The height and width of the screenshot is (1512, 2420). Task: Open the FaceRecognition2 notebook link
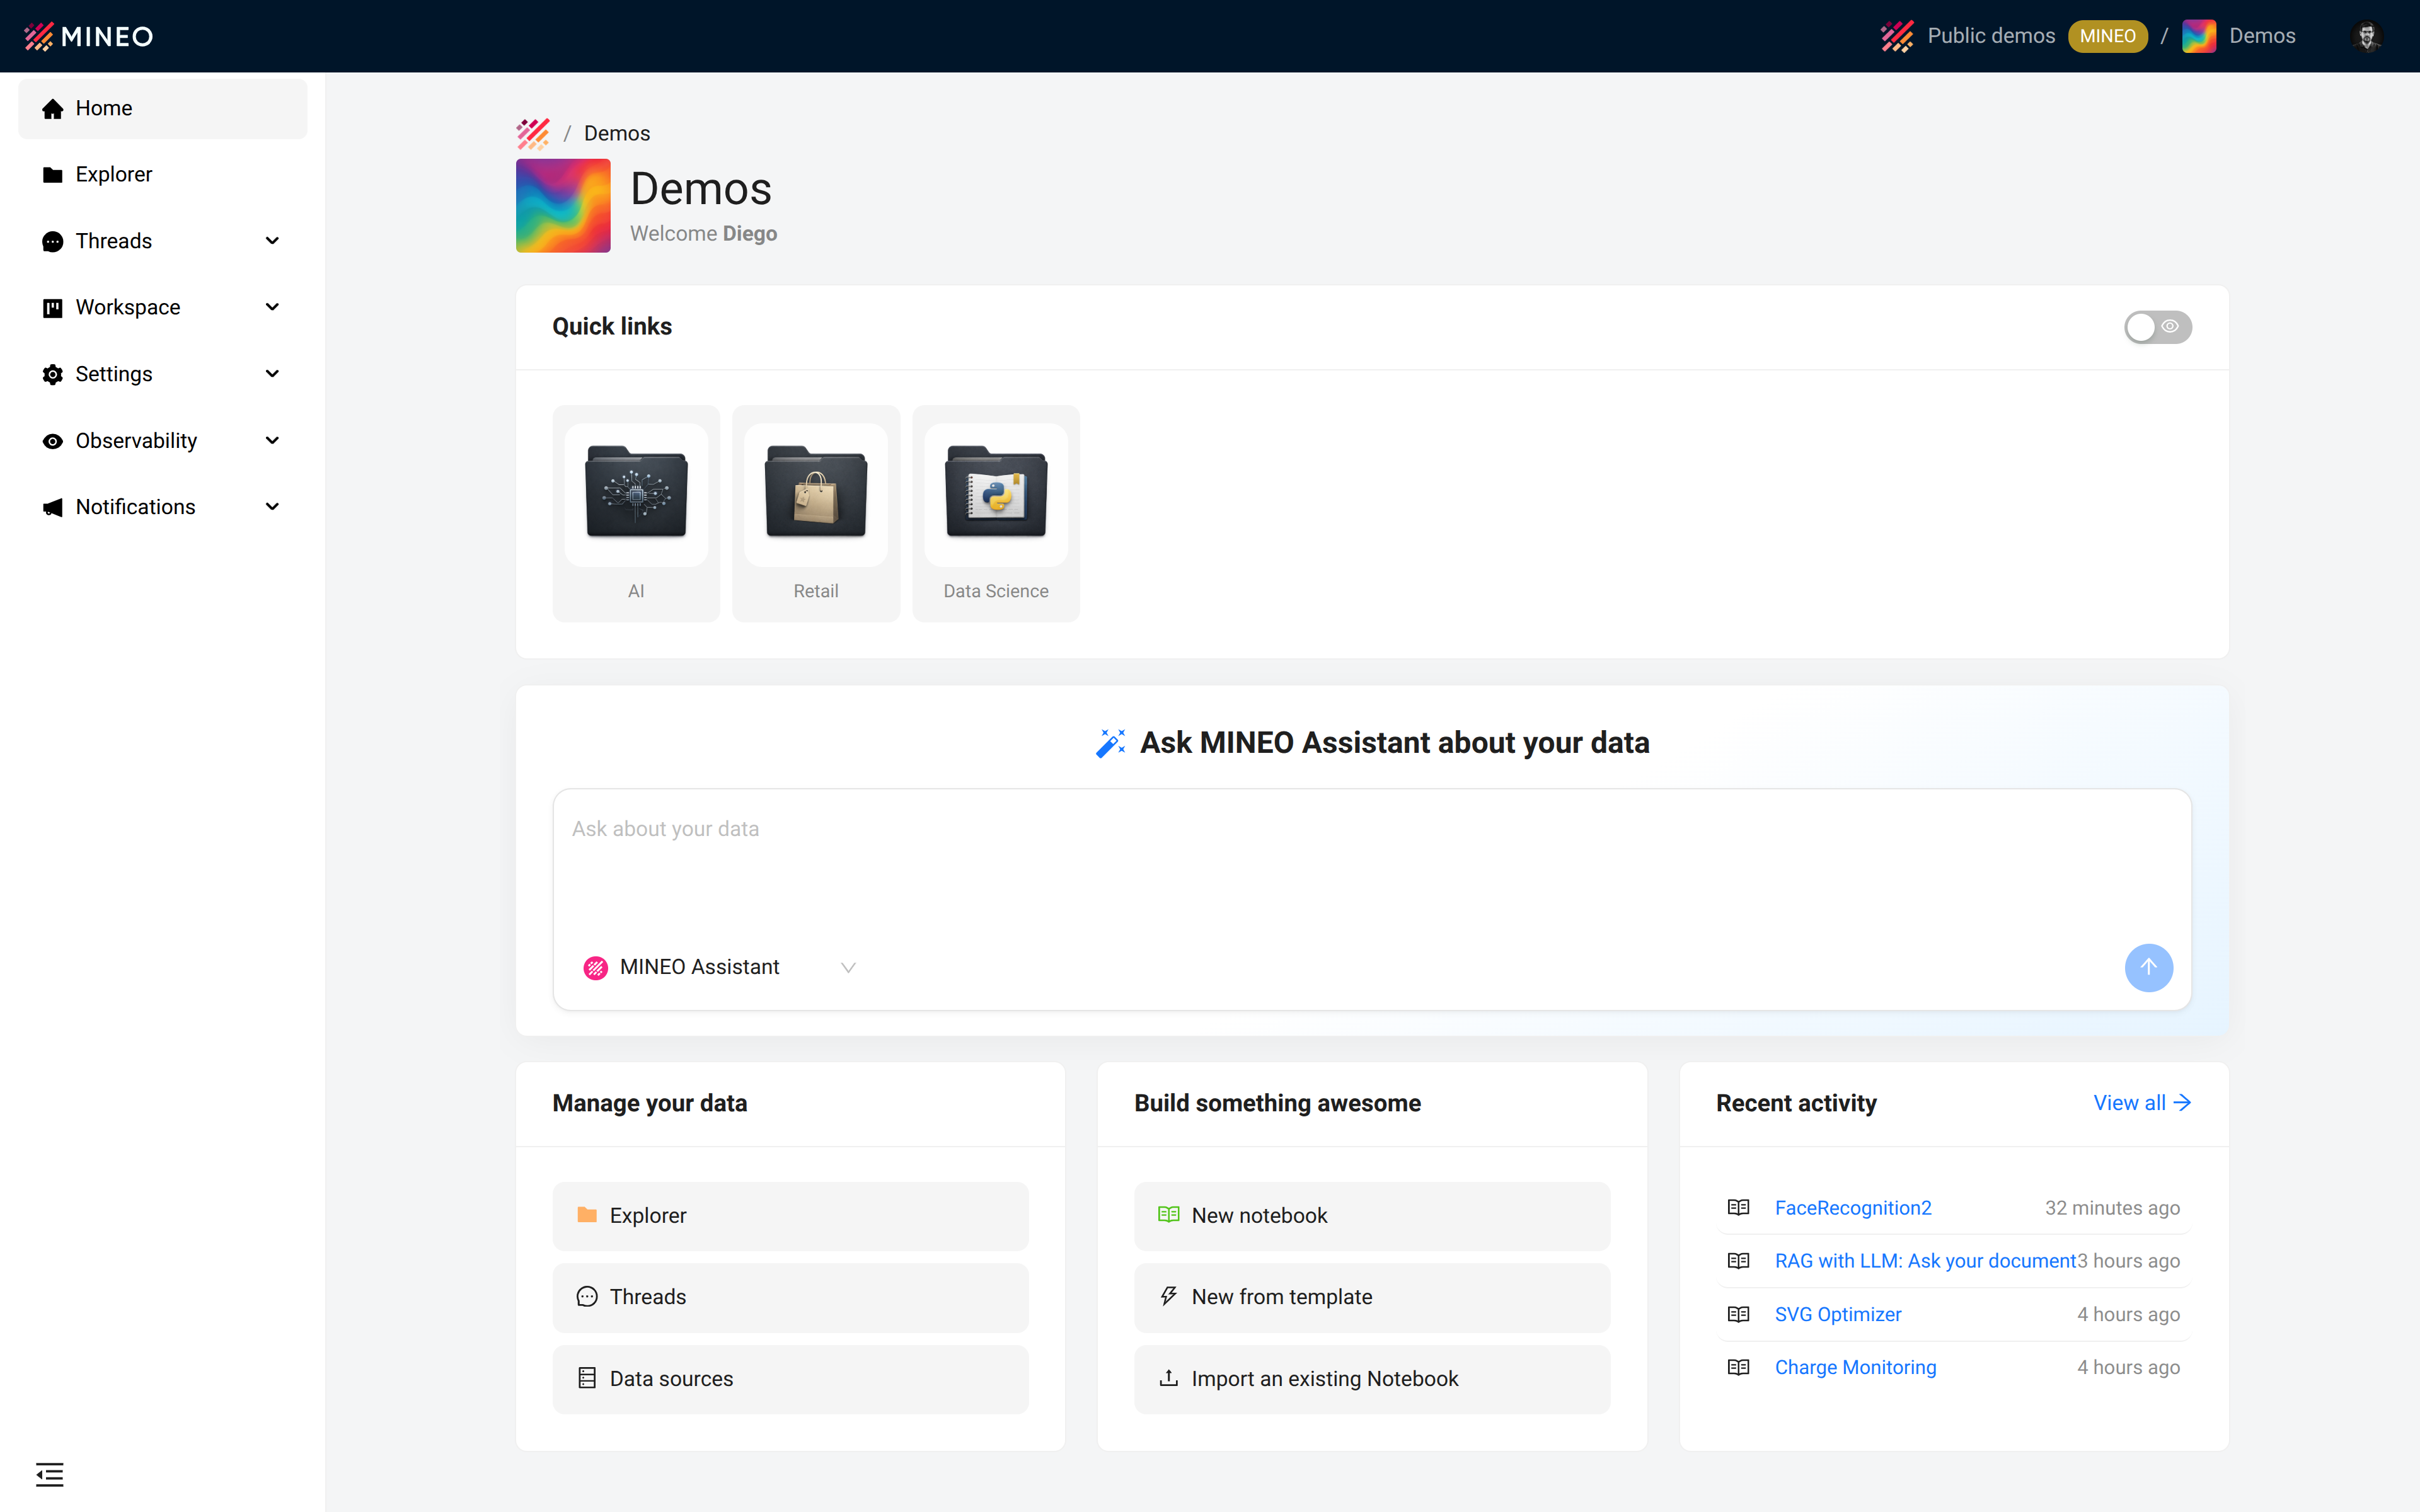(1852, 1208)
